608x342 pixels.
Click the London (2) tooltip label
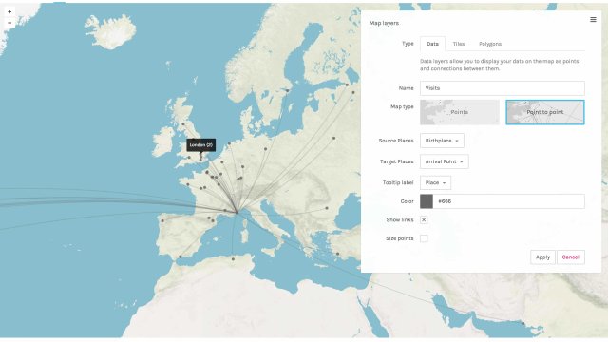200,145
